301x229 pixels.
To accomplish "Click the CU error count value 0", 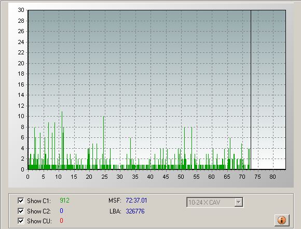I will 61,221.
